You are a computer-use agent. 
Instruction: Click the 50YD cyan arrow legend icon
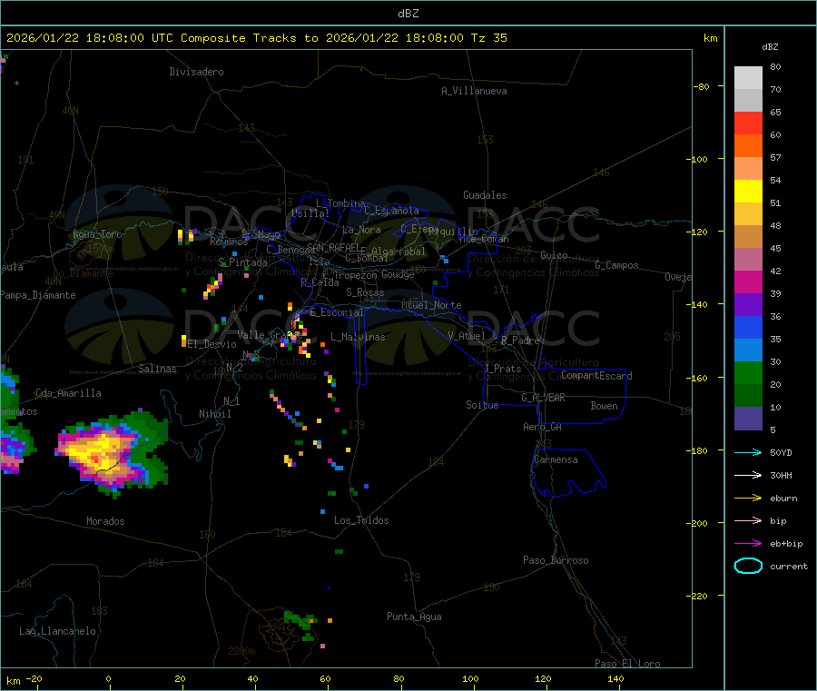pos(748,452)
